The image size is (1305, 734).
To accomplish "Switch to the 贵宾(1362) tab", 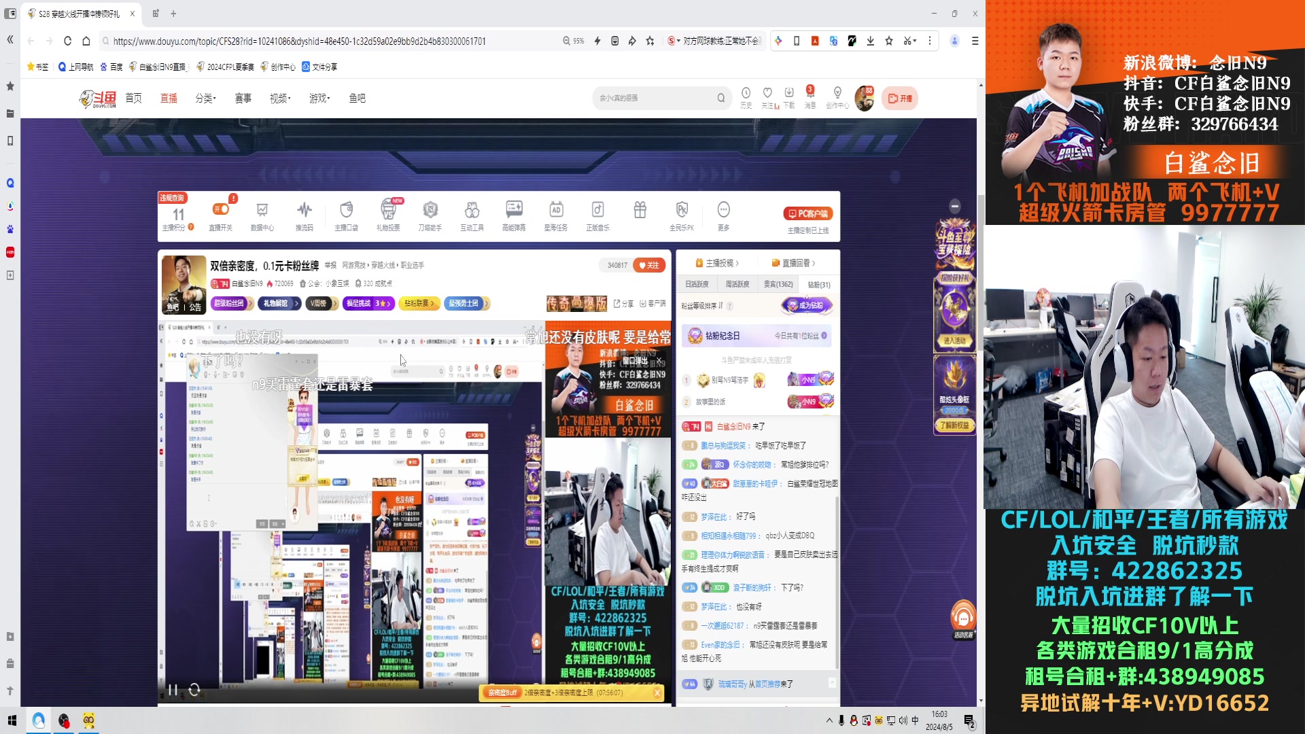I will 778,284.
